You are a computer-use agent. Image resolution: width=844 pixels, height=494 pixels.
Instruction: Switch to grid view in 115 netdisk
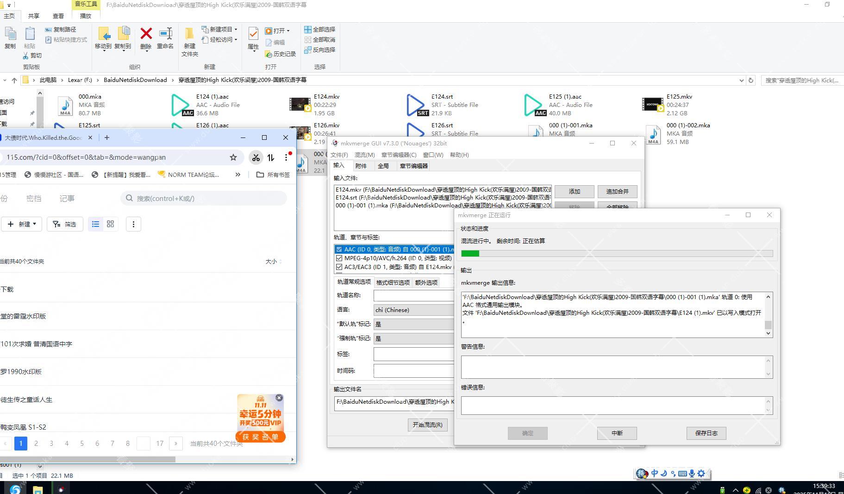tap(110, 224)
